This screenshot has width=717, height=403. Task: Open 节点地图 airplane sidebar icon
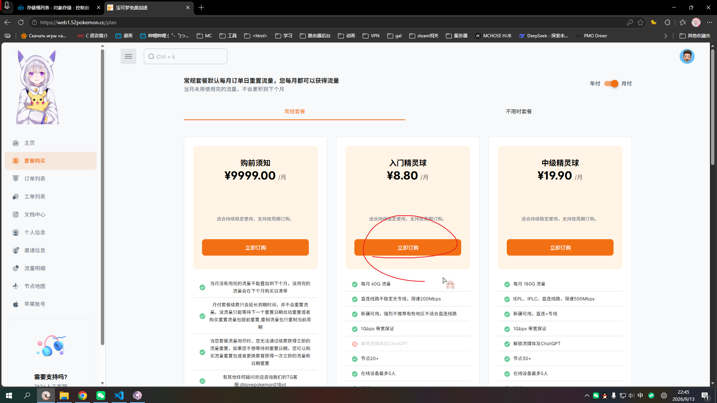point(16,286)
